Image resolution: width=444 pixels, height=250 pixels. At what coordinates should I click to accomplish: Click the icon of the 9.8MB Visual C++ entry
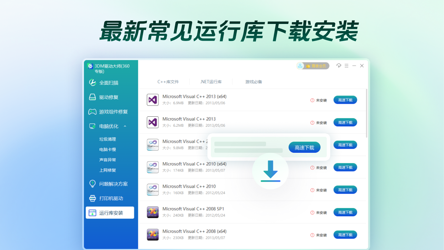coord(153,145)
